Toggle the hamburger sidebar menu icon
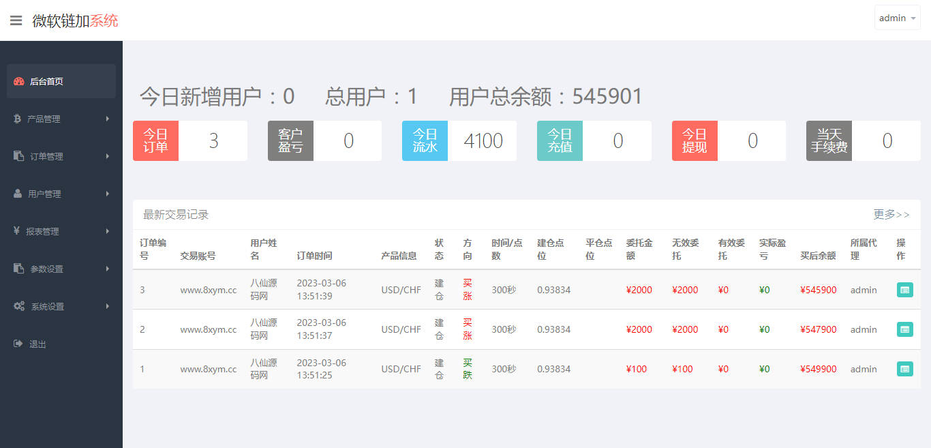Image resolution: width=931 pixels, height=448 pixels. 16,20
